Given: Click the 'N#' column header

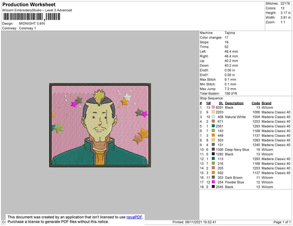Looking at the screenshot, I should [209, 103].
